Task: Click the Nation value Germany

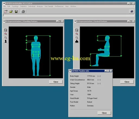Action: click(x=90, y=106)
